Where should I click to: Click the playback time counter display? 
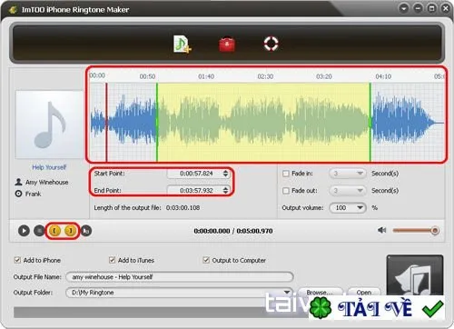[x=233, y=231]
